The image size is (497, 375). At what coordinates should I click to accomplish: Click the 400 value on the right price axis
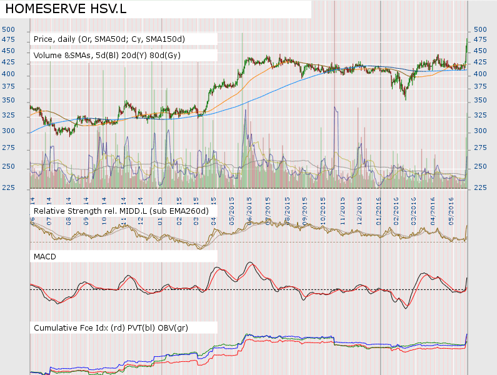click(x=480, y=74)
